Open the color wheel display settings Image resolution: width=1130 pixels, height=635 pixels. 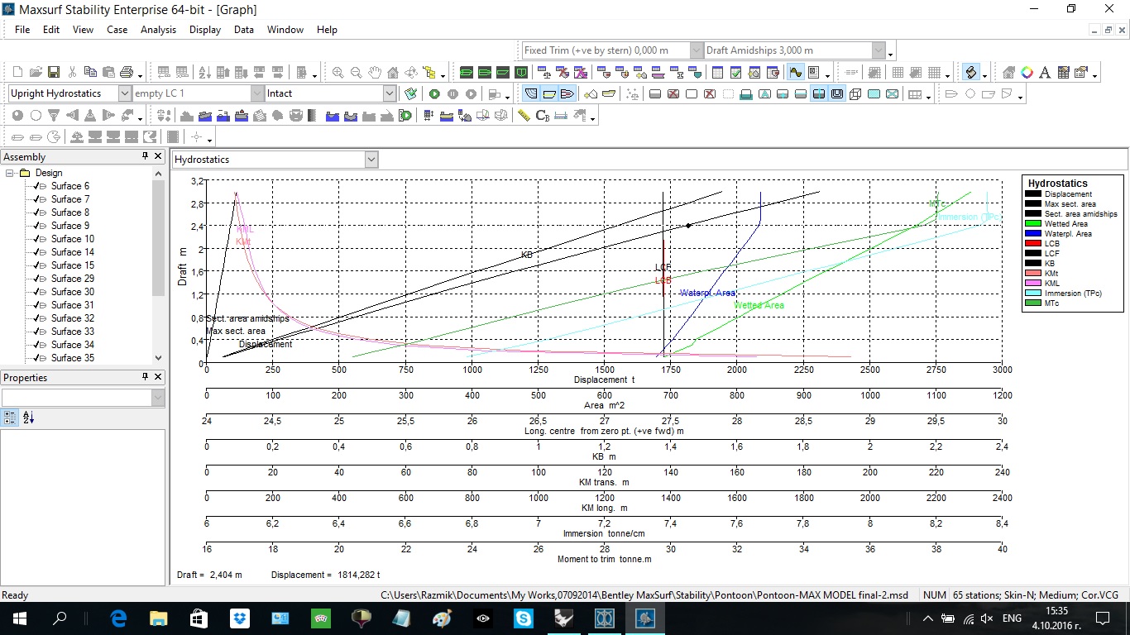click(x=1027, y=73)
